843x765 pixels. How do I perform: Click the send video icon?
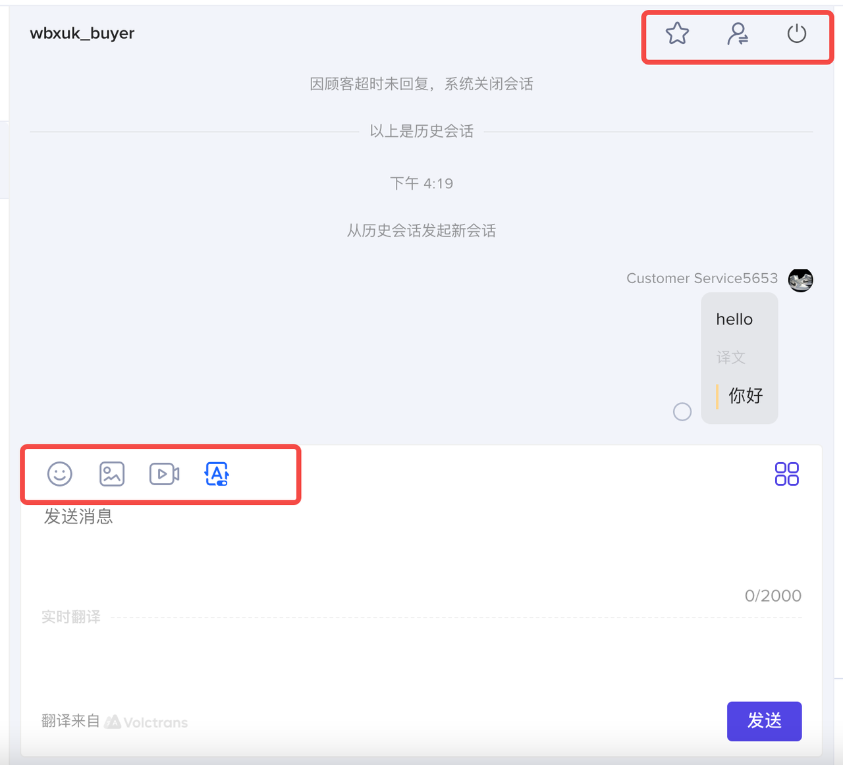coord(164,474)
